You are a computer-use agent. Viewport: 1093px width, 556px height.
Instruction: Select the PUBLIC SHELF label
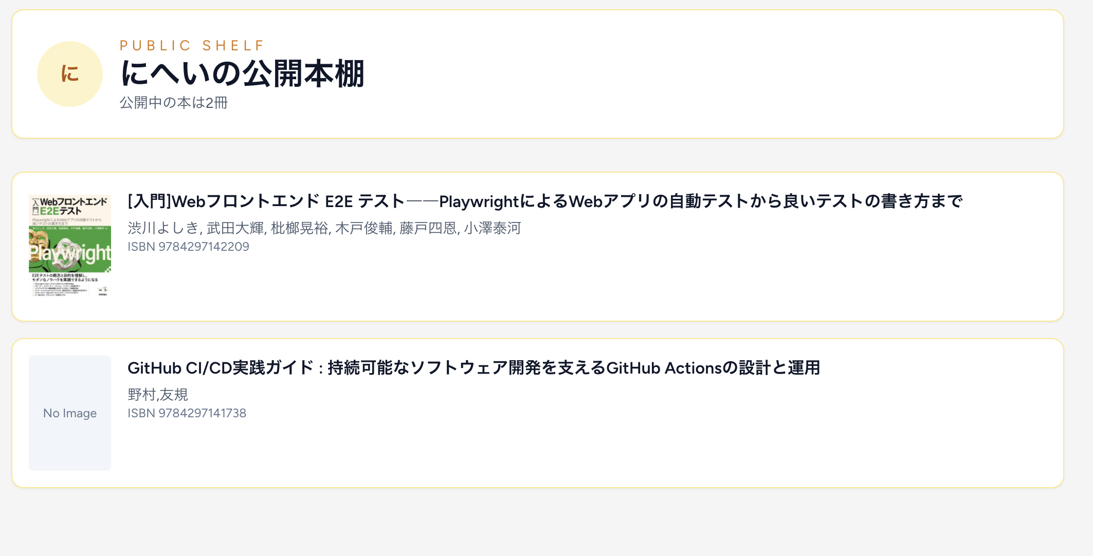pos(191,45)
